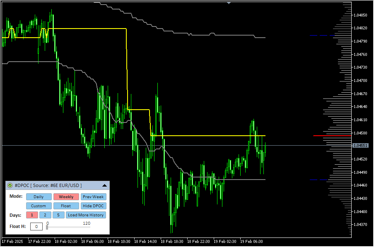Click the chart shift triangle marker at top
This screenshot has height=247, width=374.
[x=228, y=2]
